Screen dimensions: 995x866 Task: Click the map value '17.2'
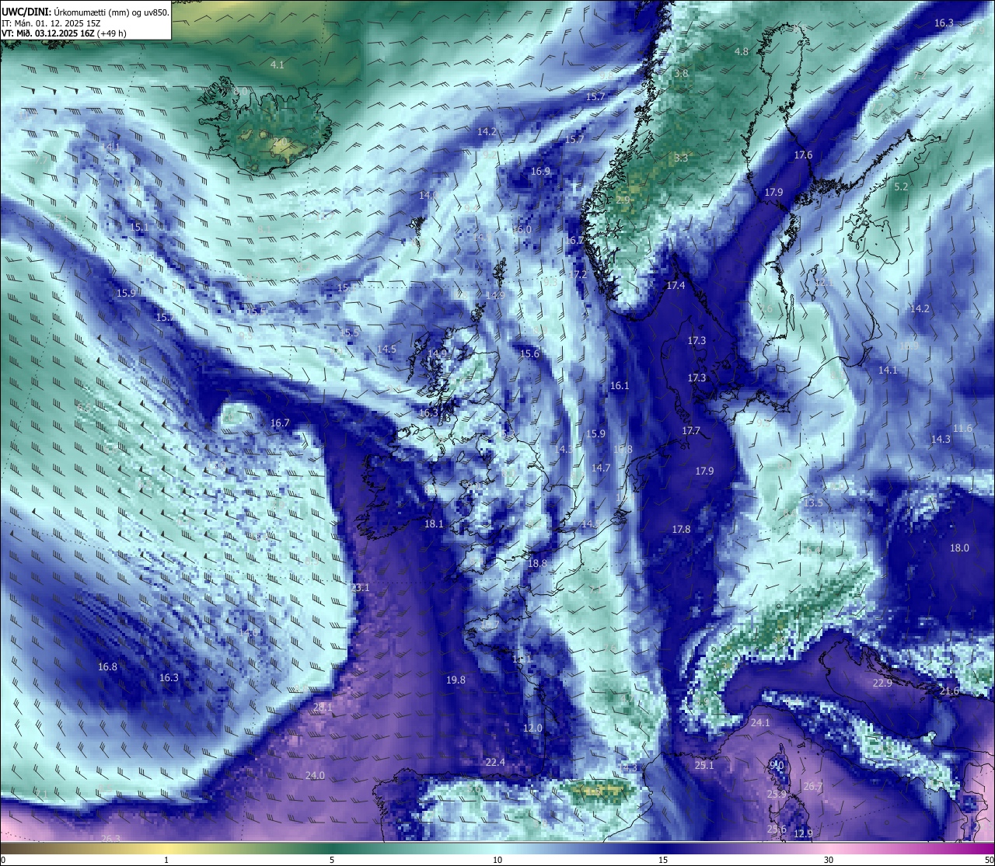coord(578,275)
